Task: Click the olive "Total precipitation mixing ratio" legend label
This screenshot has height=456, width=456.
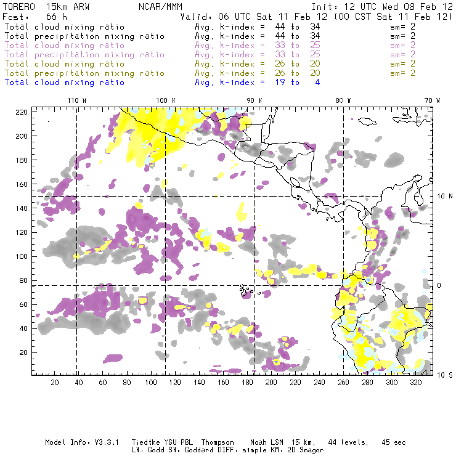Action: coord(84,73)
